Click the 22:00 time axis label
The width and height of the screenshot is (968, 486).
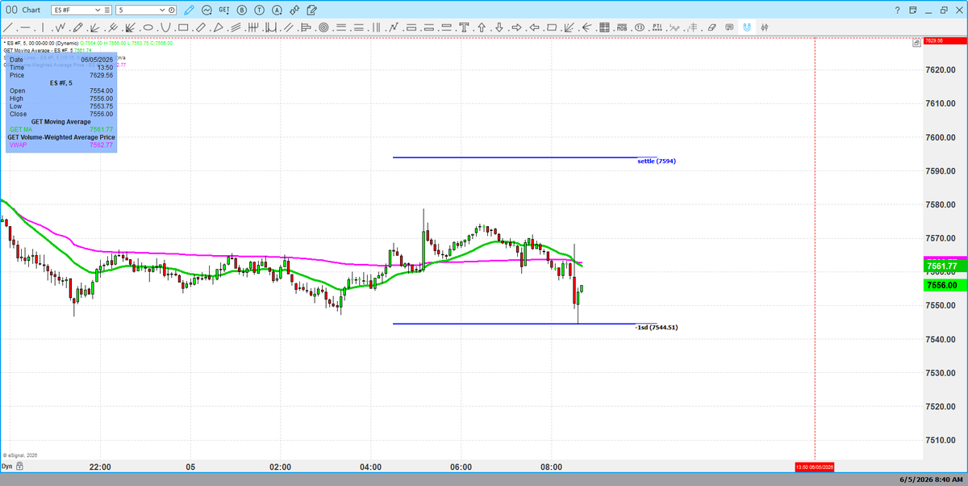[x=100, y=467]
